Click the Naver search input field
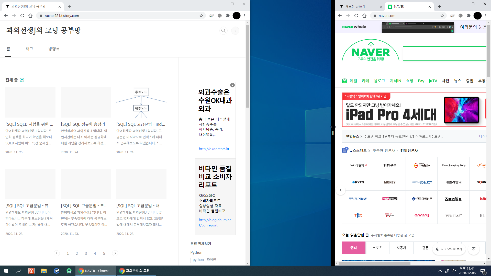 pyautogui.click(x=444, y=53)
